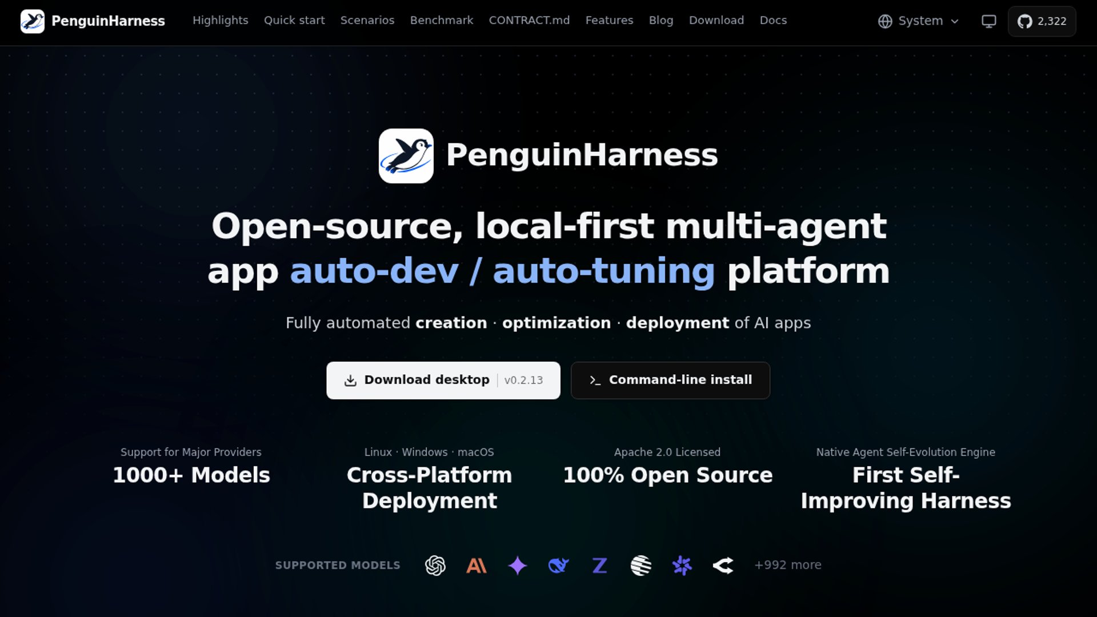The height and width of the screenshot is (617, 1097).
Task: Click the Support for Major Providers caption
Action: (191, 452)
